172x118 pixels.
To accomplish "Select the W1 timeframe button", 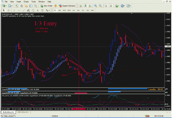I will tap(88, 10).
